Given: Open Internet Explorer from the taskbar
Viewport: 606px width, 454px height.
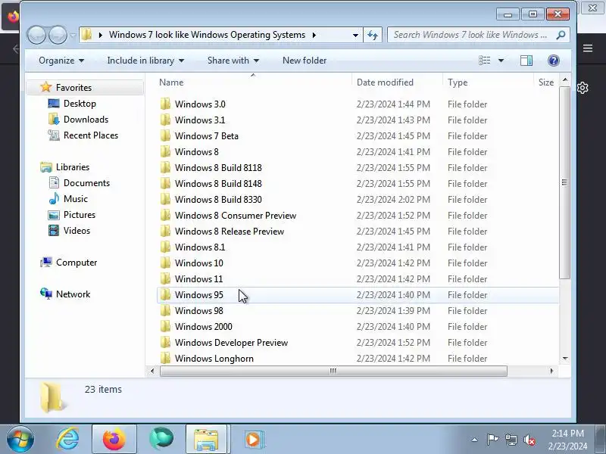Looking at the screenshot, I should tap(67, 439).
